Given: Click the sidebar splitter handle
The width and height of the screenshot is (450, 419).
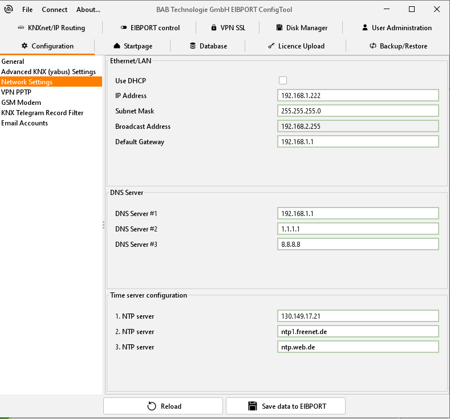Looking at the screenshot, I should (103, 225).
